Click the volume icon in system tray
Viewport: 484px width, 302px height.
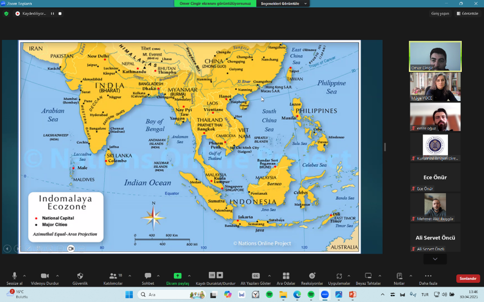[444, 295]
